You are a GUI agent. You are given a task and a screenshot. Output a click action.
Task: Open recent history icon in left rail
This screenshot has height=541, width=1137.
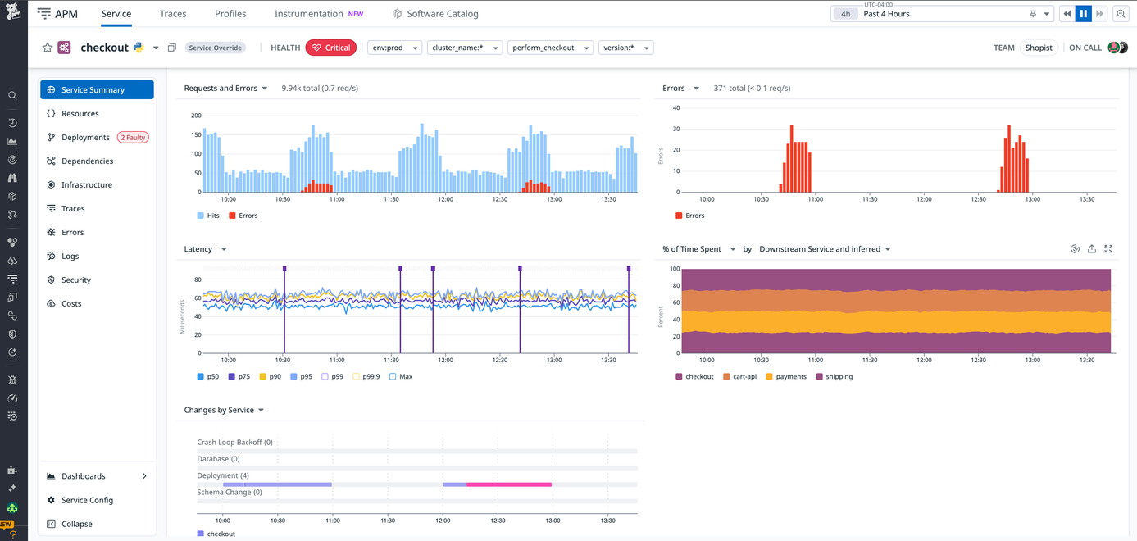click(x=12, y=123)
